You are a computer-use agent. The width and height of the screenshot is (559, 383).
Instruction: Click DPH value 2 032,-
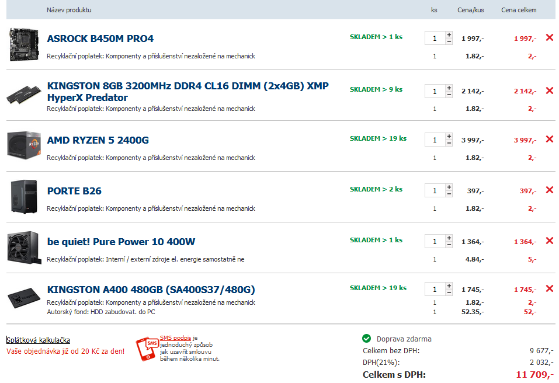[541, 363]
